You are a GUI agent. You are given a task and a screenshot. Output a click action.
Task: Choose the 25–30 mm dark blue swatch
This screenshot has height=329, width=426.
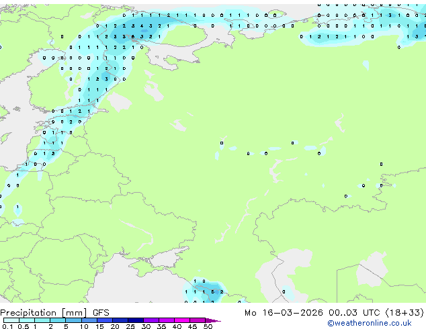coord(135,320)
